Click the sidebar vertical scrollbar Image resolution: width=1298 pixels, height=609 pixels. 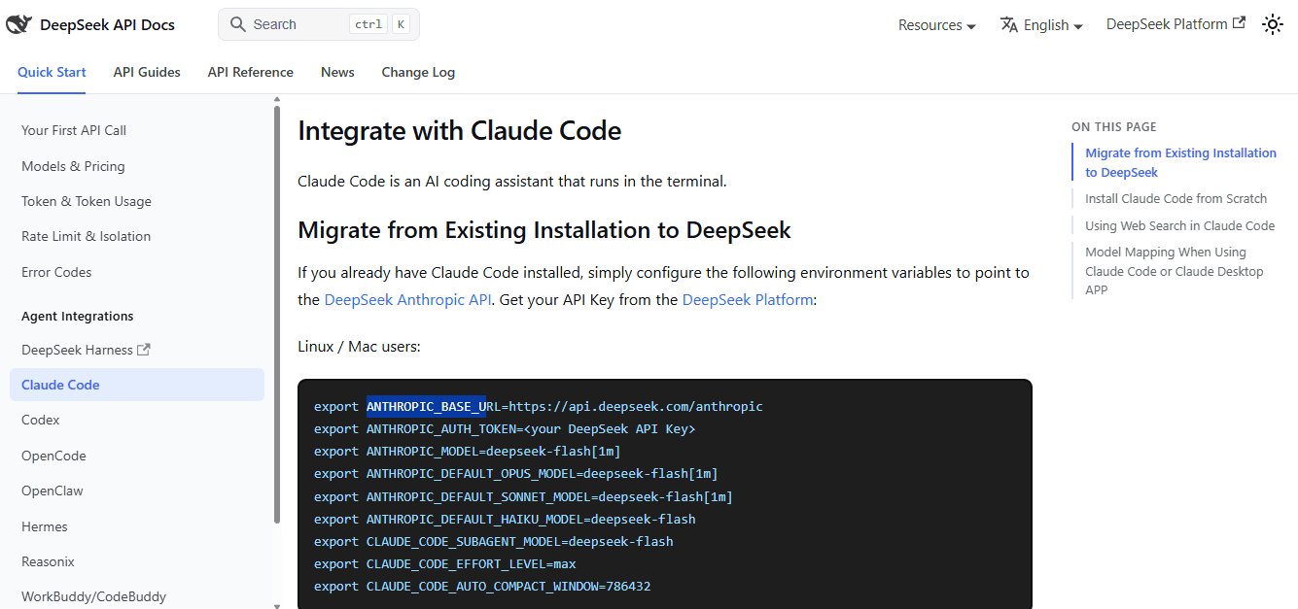pyautogui.click(x=277, y=316)
